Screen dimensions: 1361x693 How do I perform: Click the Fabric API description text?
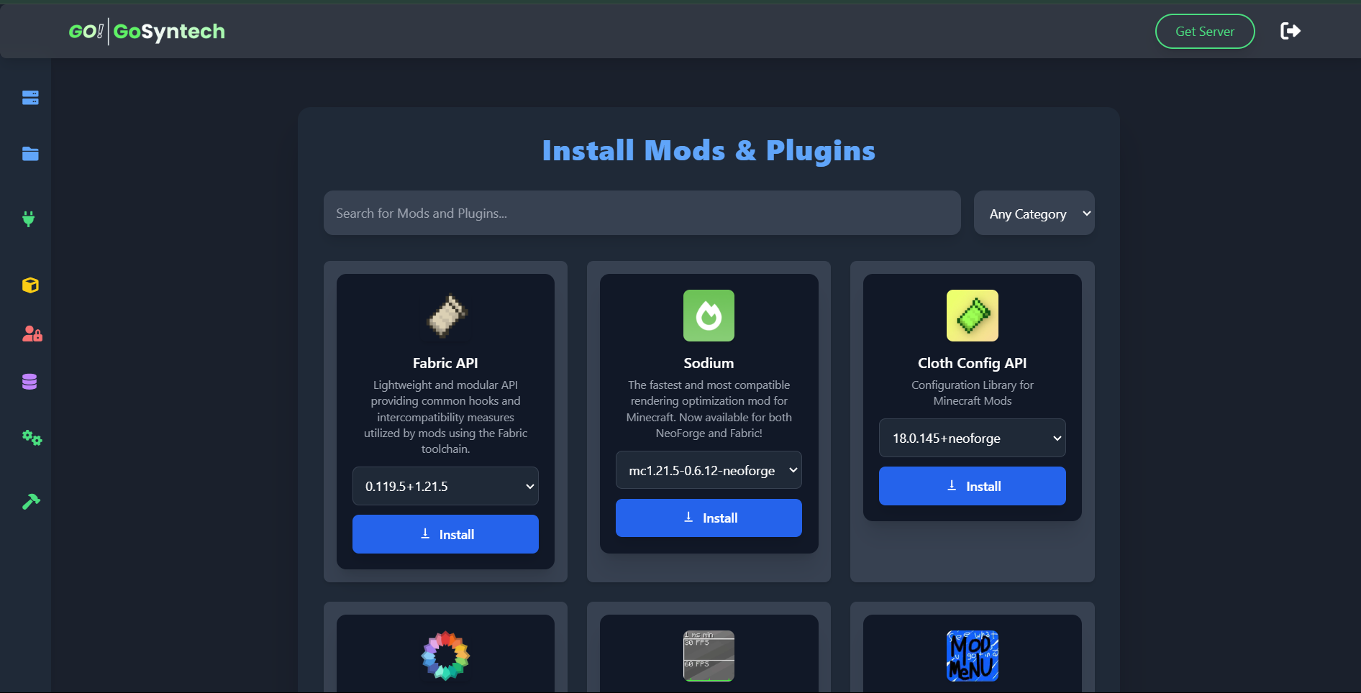tap(445, 417)
